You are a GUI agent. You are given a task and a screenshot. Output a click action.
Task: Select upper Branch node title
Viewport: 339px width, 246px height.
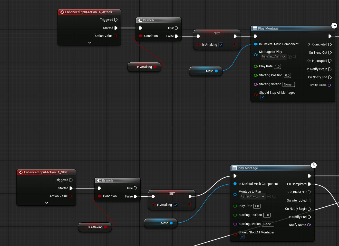click(x=148, y=20)
